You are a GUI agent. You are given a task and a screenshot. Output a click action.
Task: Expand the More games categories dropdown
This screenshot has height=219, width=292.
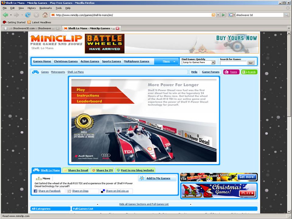[x=166, y=61]
